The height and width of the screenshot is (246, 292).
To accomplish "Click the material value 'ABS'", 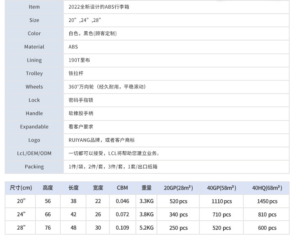I will point(73,47).
